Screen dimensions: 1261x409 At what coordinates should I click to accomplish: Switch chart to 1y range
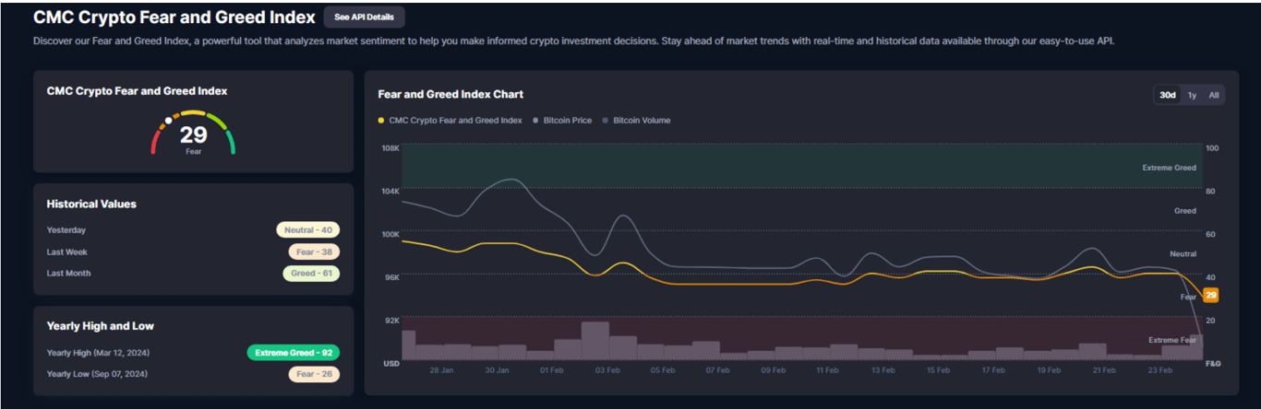[1192, 95]
